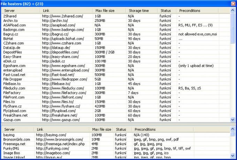Click the upper Max file size column header
Viewport: 237px width, 160px height.
[109, 11]
